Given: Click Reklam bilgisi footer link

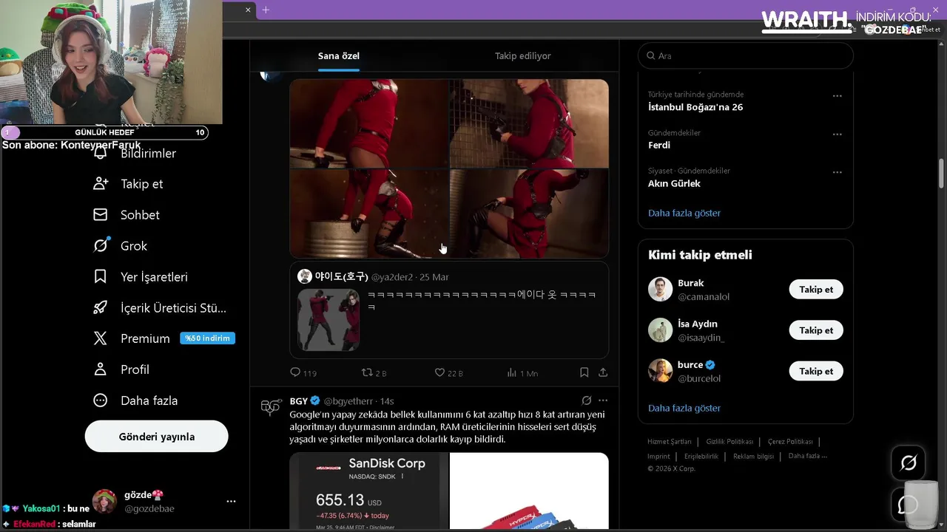Looking at the screenshot, I should pos(753,457).
